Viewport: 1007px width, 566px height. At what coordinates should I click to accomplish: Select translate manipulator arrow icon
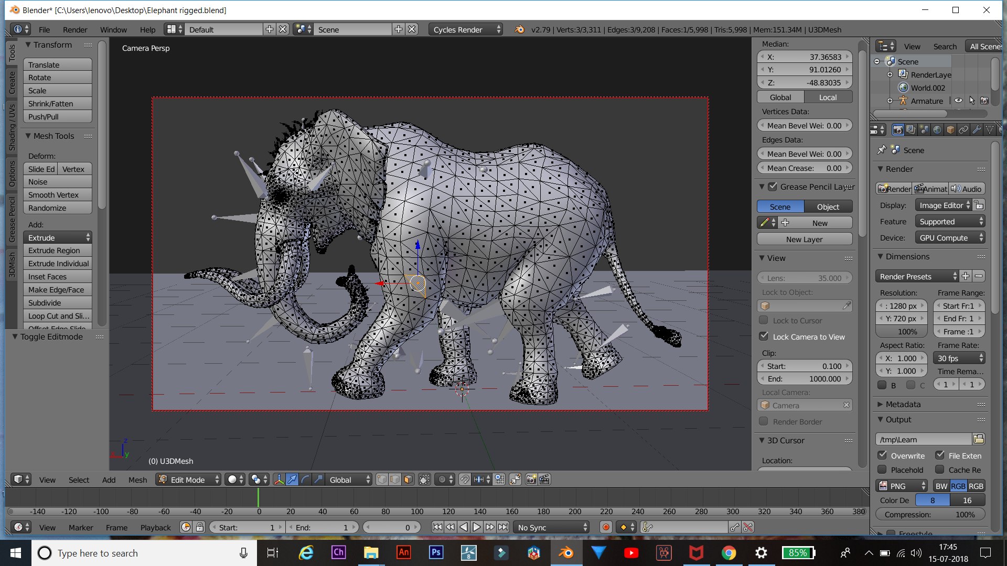(292, 480)
